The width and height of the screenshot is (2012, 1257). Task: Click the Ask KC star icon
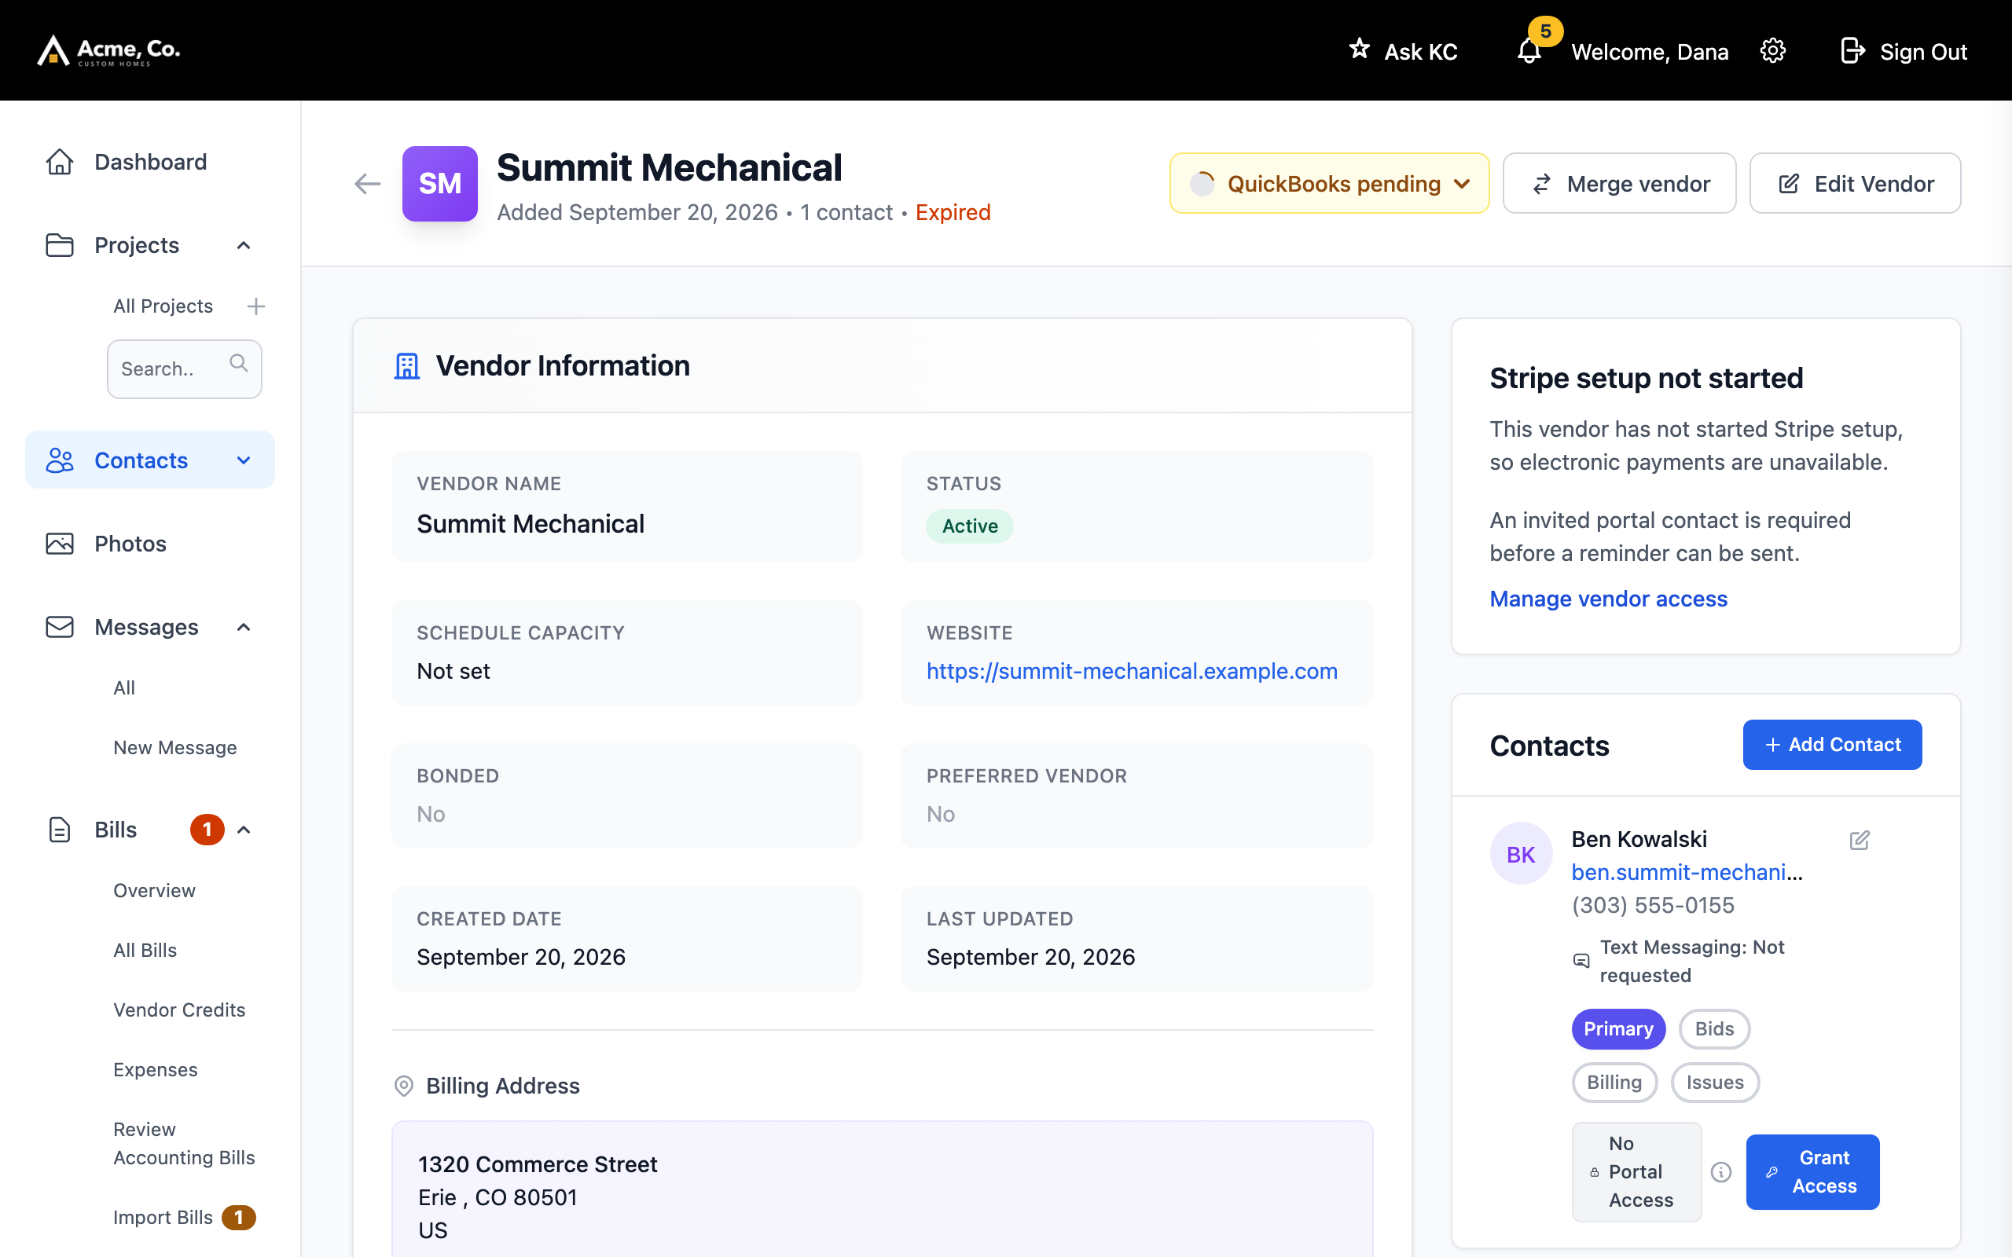[x=1360, y=49]
